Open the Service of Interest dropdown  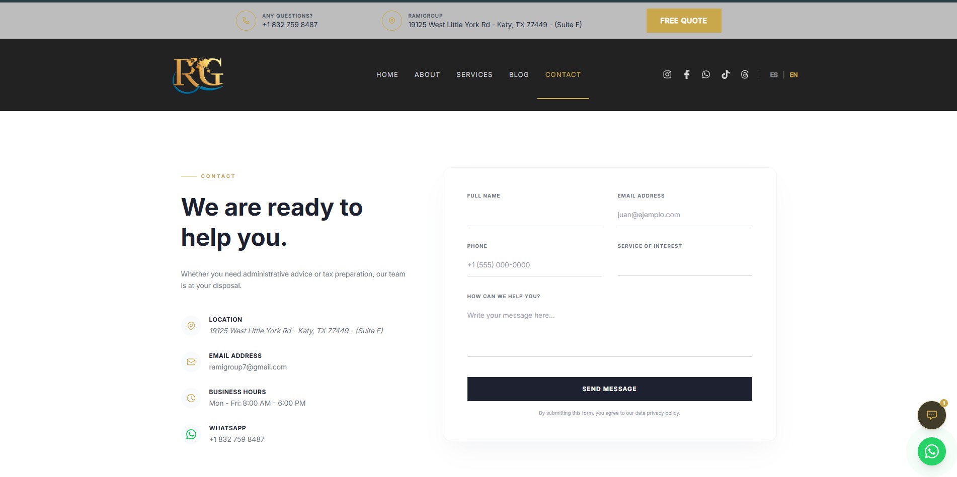(x=685, y=265)
